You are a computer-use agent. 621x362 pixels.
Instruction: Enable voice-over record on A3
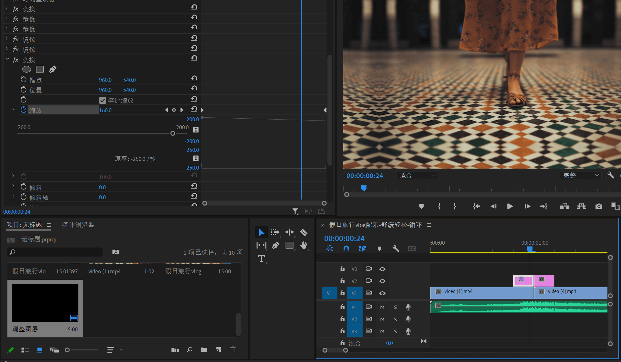[x=408, y=331]
